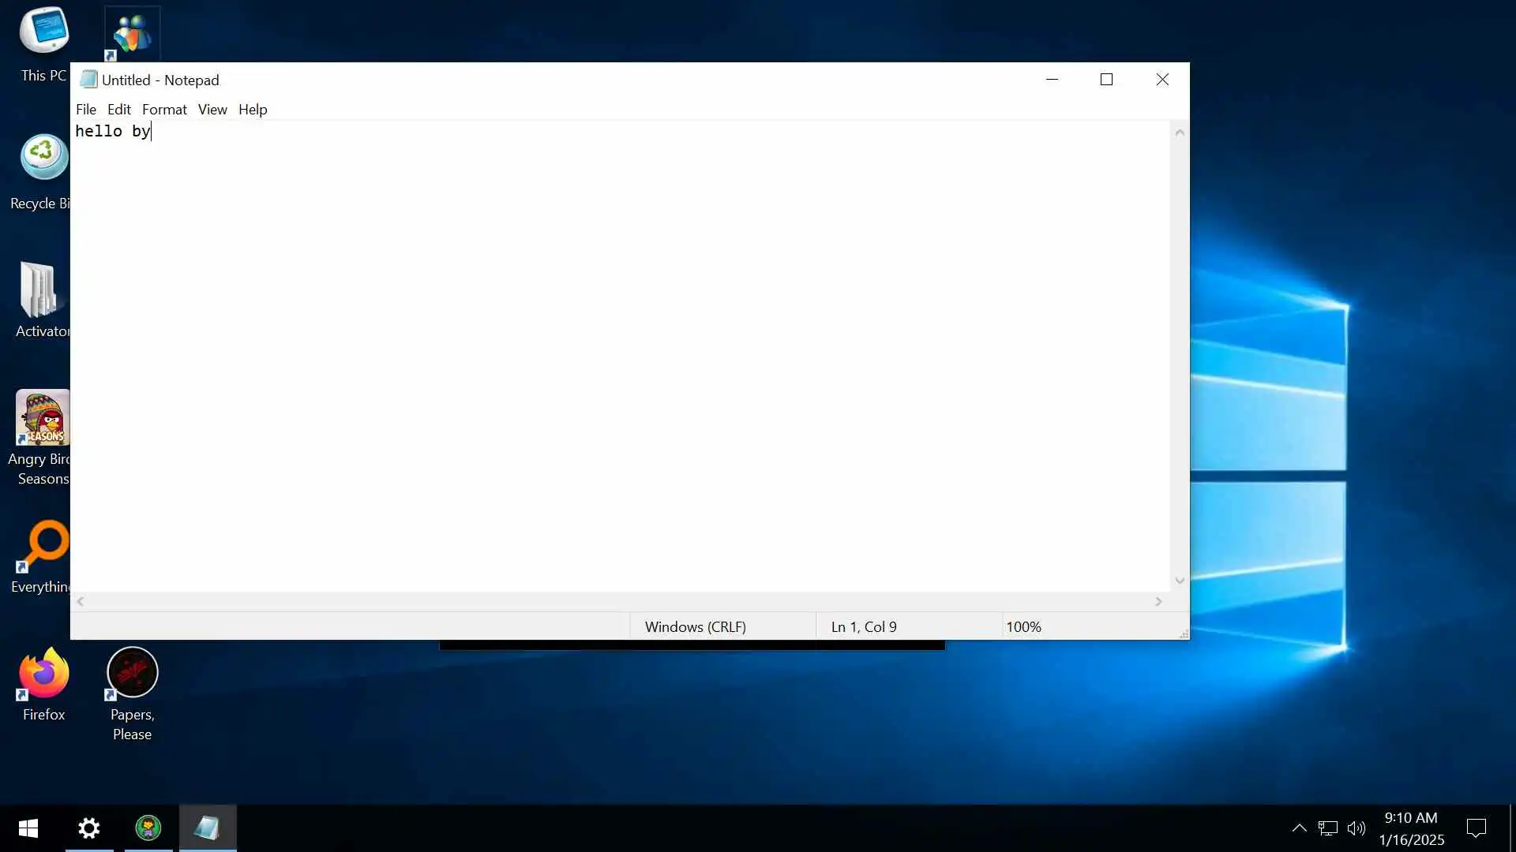
Task: Click the This PC desktop icon
Action: tap(43, 32)
